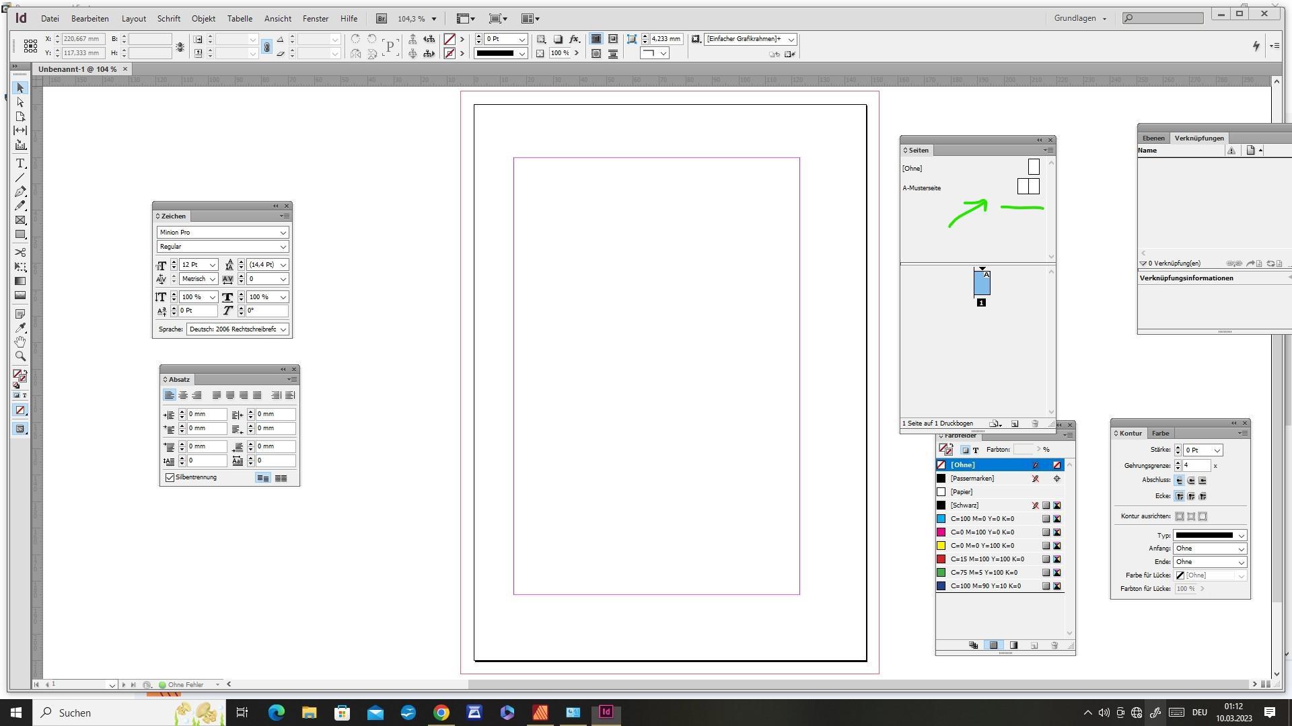Open the Minion Pro font dropdown
The image size is (1292, 726).
(283, 233)
